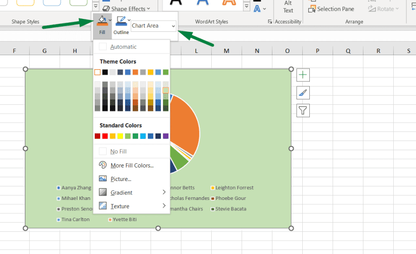Viewport: 416px width, 254px height.
Task: Choose Automatic fill color
Action: pyautogui.click(x=131, y=47)
